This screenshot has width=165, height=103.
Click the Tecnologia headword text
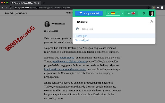pos(81,22)
